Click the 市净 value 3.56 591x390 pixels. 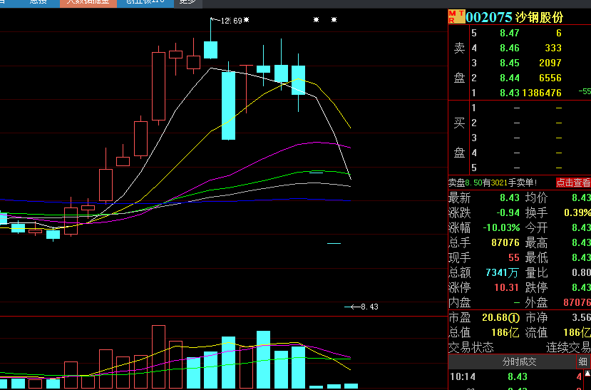coord(581,318)
